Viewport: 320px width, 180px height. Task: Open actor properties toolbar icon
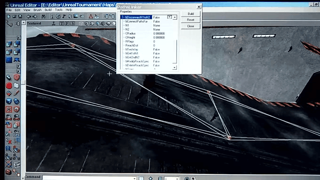pos(106,16)
